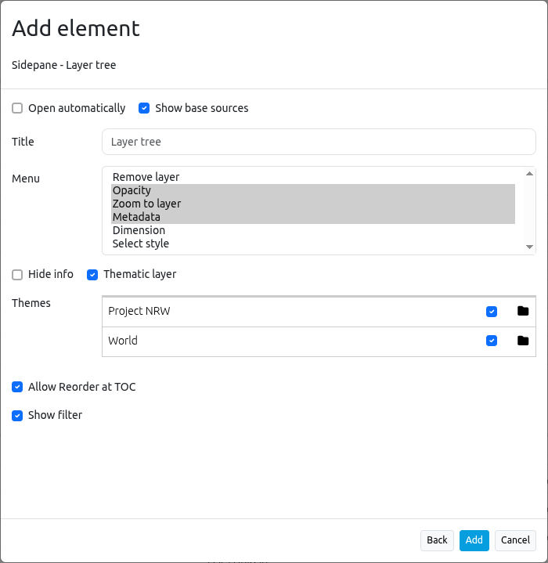Select the Dimension menu option
The image size is (548, 563).
click(139, 230)
